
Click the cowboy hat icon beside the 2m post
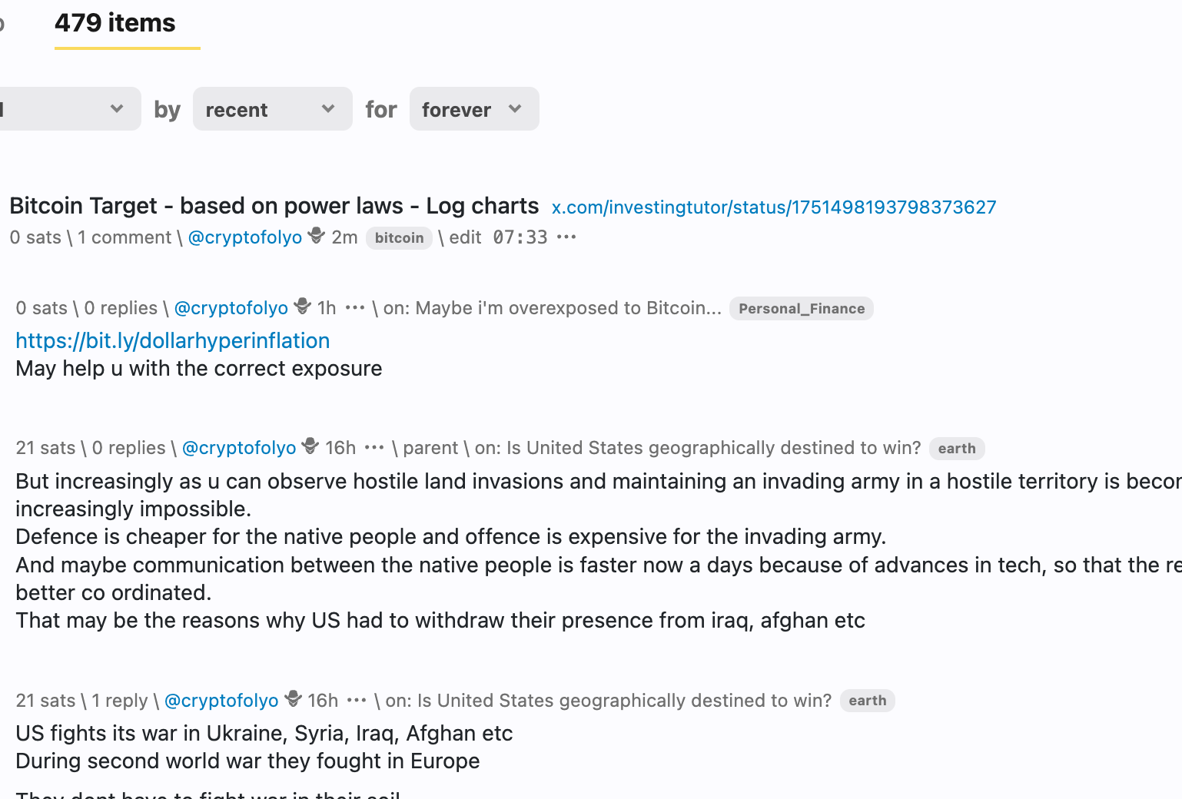click(x=317, y=236)
